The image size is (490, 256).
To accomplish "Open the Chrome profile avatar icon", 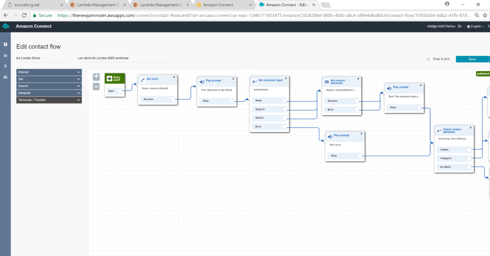I will [x=447, y=4].
